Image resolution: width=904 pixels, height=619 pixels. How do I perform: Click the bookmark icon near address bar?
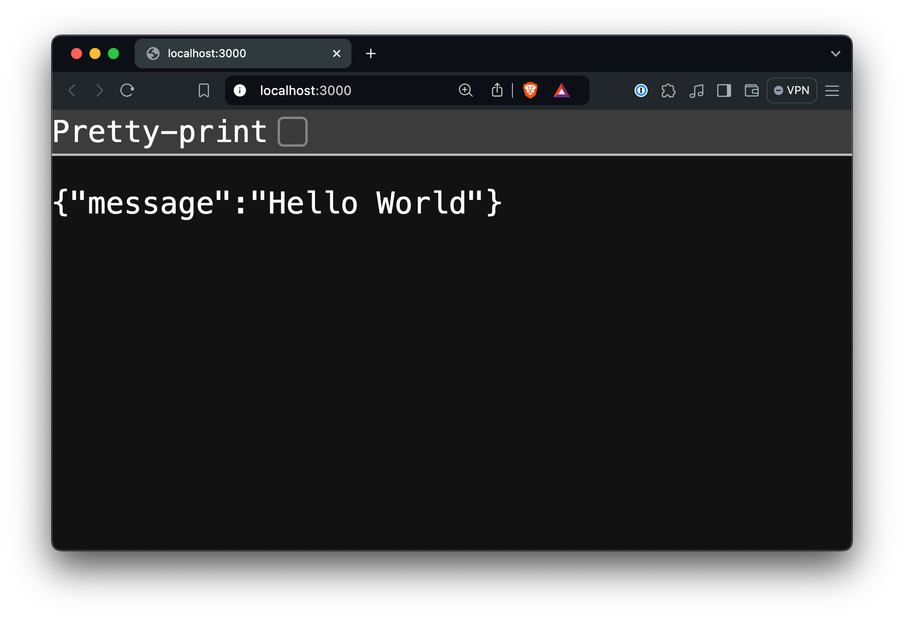click(203, 90)
